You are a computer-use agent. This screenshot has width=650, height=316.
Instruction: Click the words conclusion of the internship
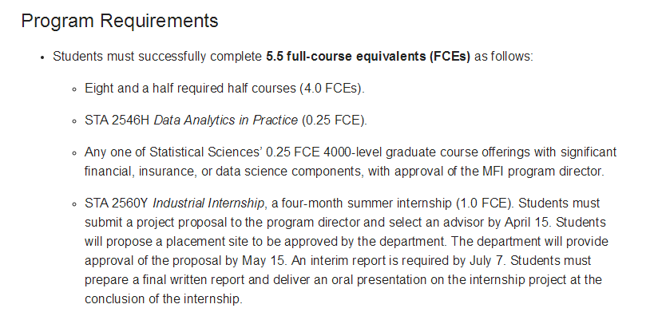[163, 298]
